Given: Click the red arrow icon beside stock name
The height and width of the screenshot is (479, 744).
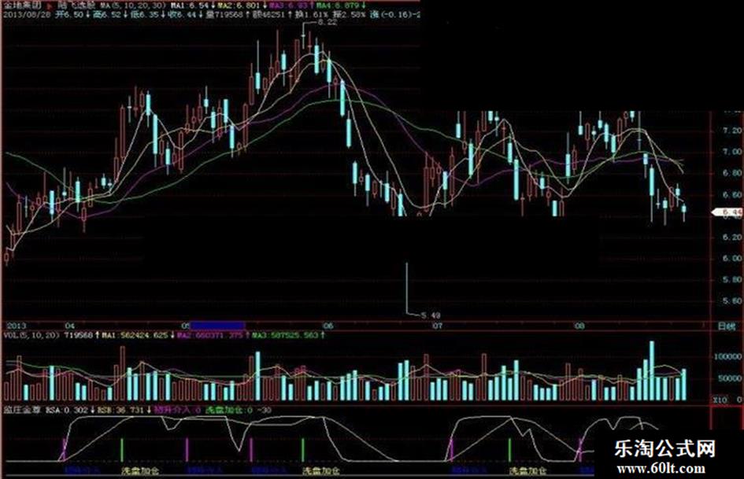Looking at the screenshot, I should [50, 6].
